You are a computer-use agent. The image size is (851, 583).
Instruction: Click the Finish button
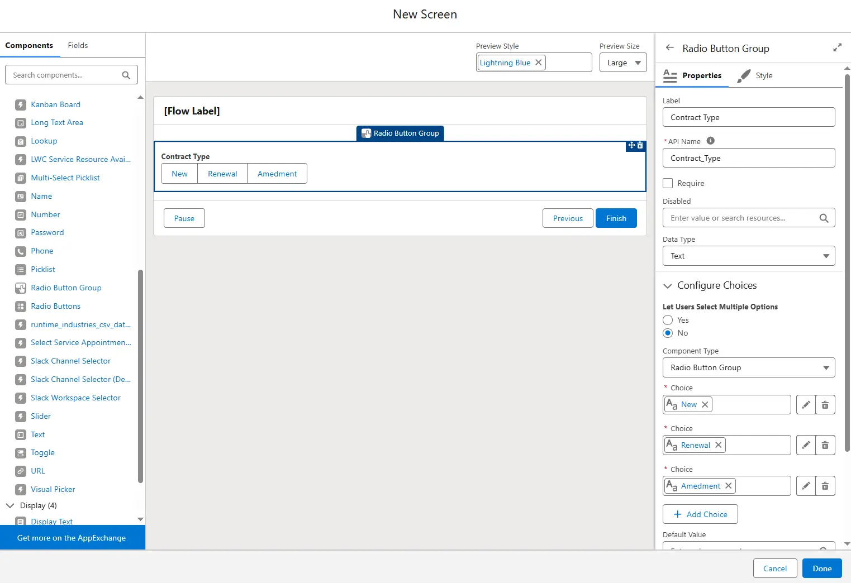pos(616,218)
